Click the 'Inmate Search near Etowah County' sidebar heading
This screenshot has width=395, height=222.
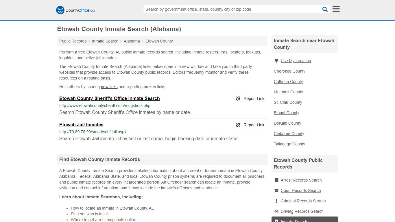304,44
